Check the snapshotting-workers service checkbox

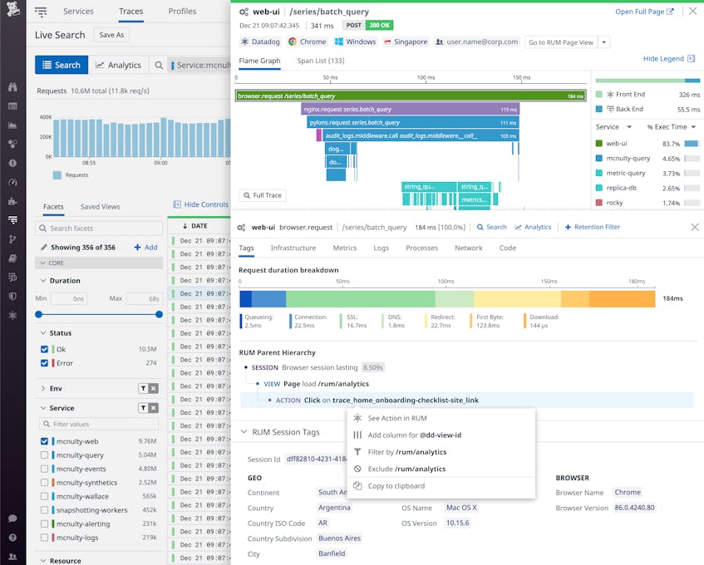[44, 510]
